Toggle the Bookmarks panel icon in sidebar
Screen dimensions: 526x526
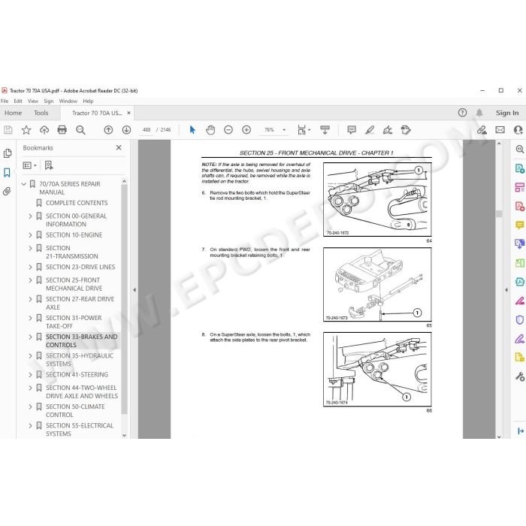(x=7, y=172)
